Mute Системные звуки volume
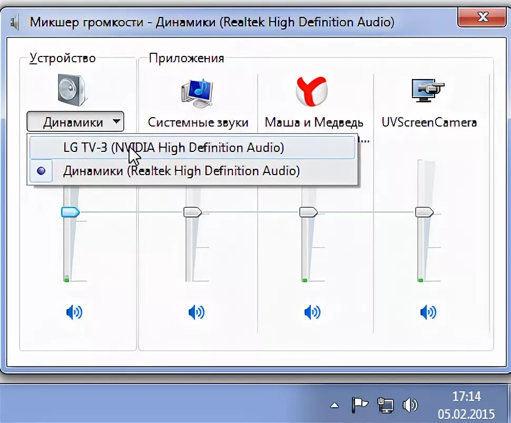 (x=196, y=312)
